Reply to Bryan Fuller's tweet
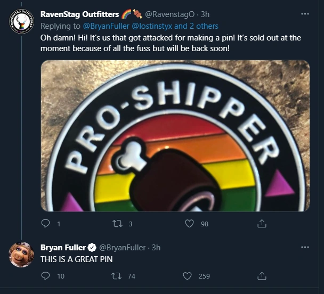 45,276
